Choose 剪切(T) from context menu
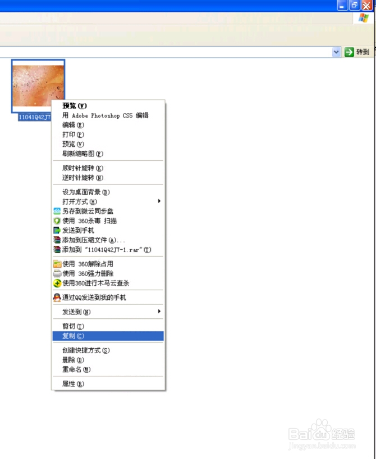Viewport: 376px width, 459px height. 108,326
